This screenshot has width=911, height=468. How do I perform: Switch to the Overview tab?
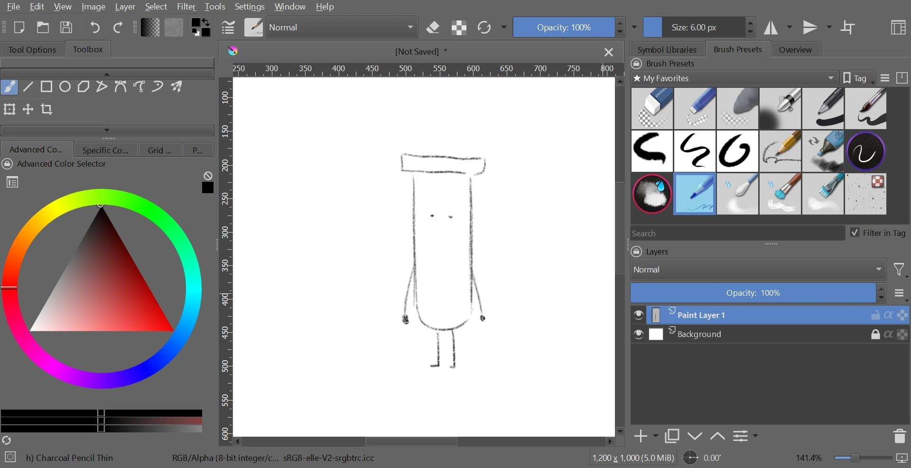[x=795, y=49]
